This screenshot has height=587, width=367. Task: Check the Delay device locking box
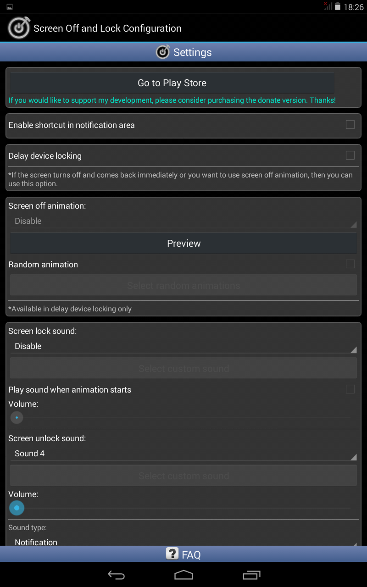pyautogui.click(x=350, y=155)
